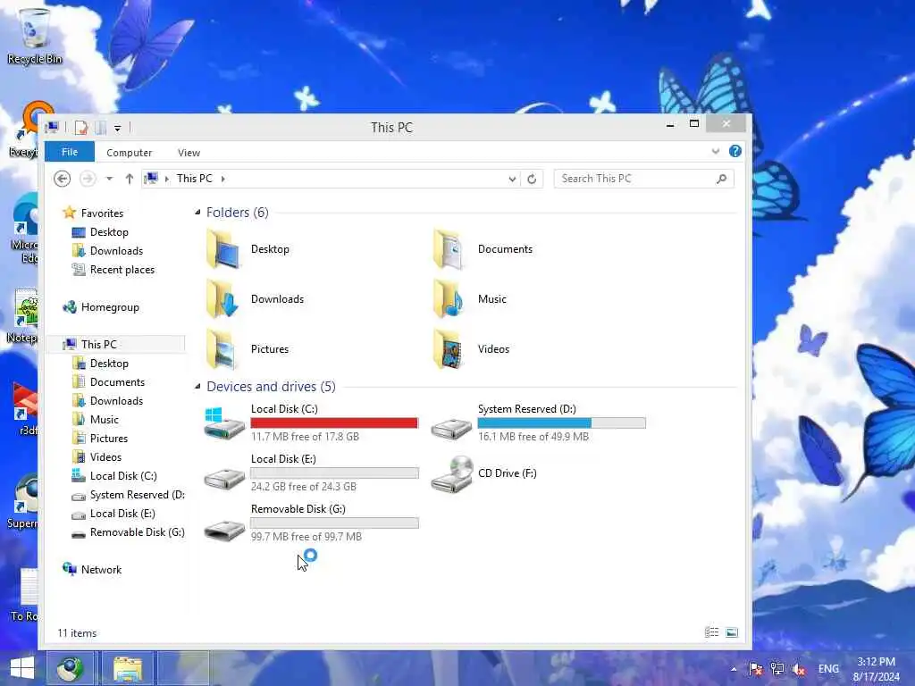Select System Reserved (D:) in sidebar
Image resolution: width=915 pixels, height=686 pixels.
[137, 495]
